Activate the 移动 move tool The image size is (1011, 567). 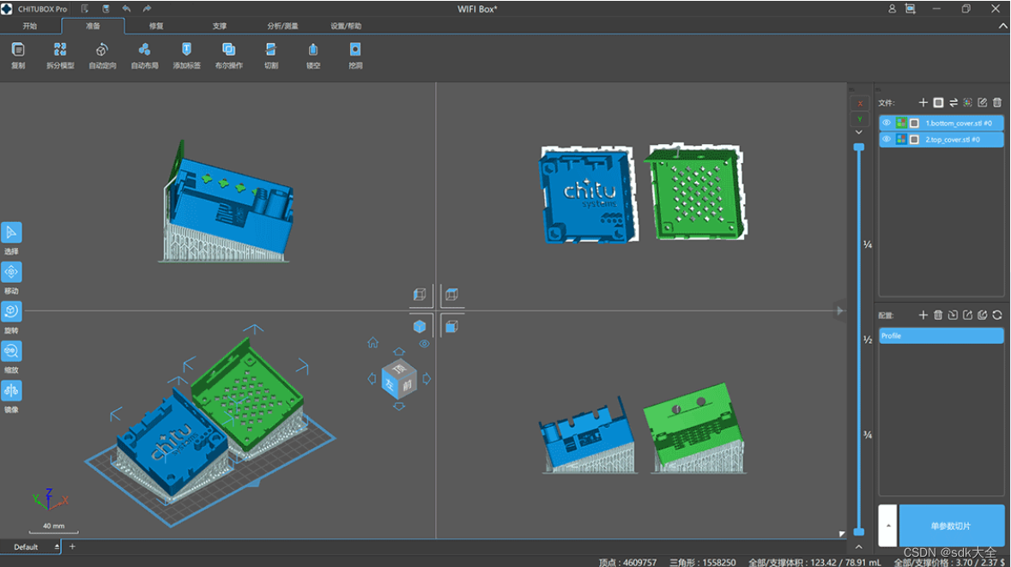(x=11, y=272)
